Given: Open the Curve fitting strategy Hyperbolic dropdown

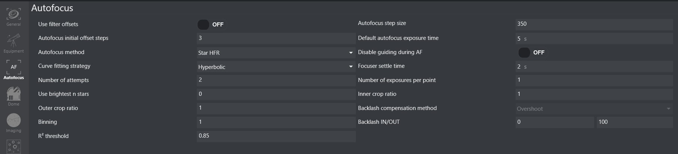Looking at the screenshot, I should point(276,67).
